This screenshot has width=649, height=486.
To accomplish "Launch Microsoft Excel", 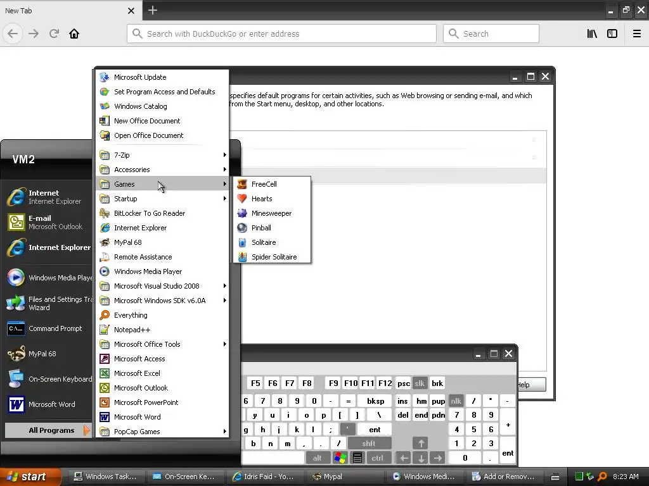I will point(162,373).
